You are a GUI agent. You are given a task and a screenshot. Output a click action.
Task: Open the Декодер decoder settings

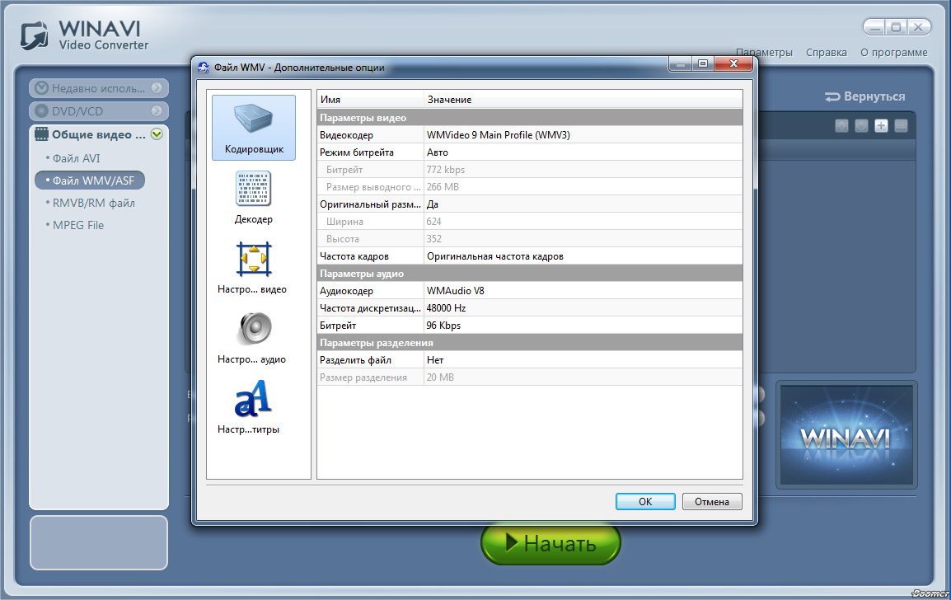[254, 198]
